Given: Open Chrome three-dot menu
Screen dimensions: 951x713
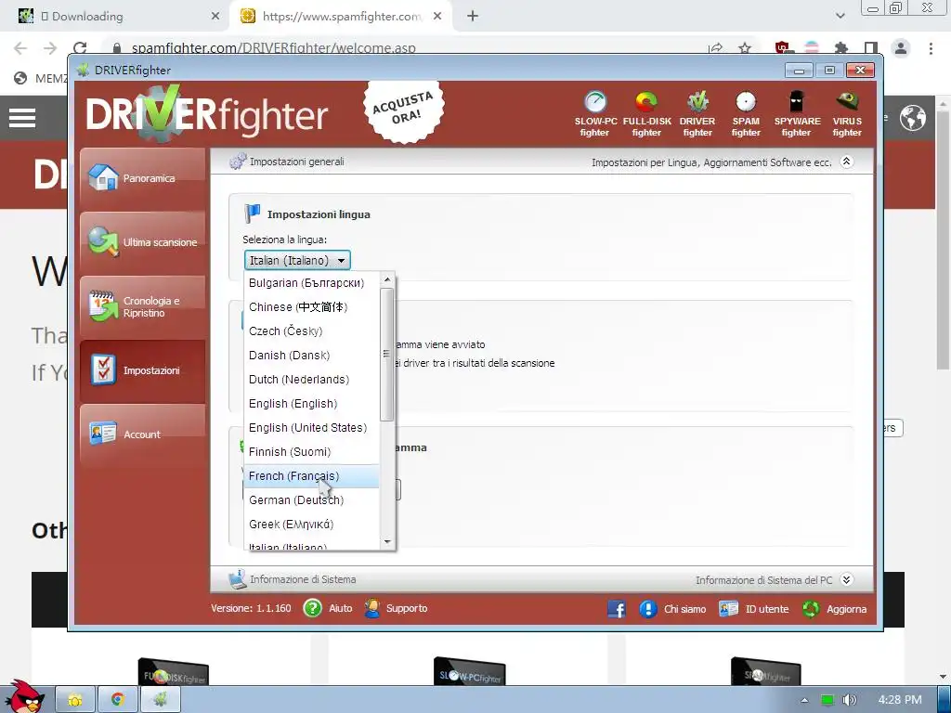Looking at the screenshot, I should [931, 48].
